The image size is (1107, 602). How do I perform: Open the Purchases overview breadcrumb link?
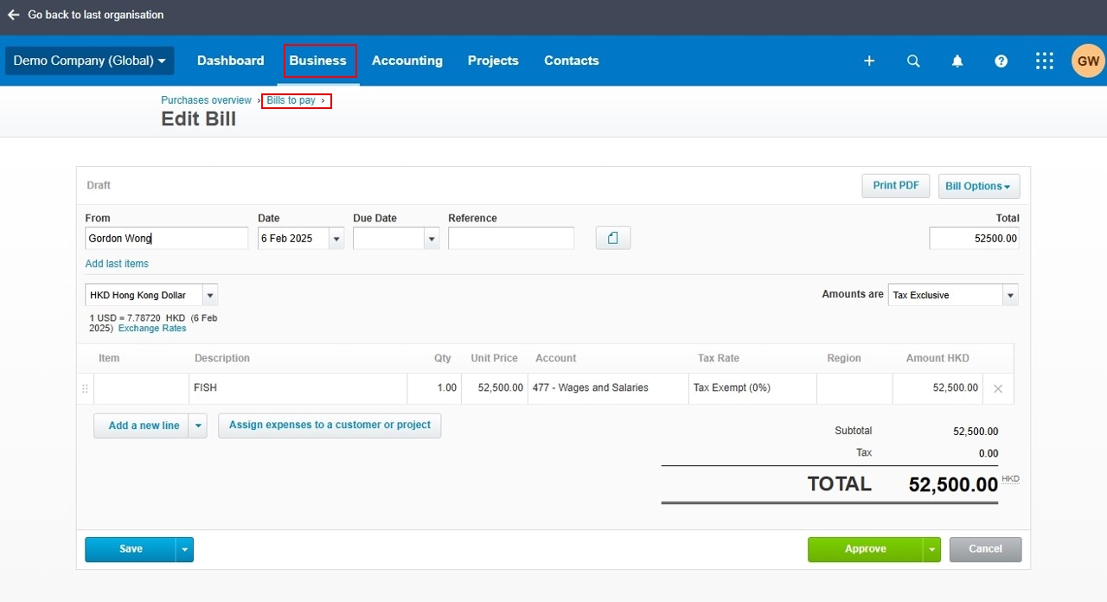pyautogui.click(x=206, y=100)
